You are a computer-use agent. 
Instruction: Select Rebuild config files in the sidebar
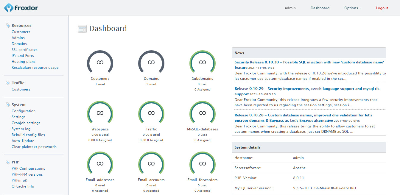coord(28,135)
